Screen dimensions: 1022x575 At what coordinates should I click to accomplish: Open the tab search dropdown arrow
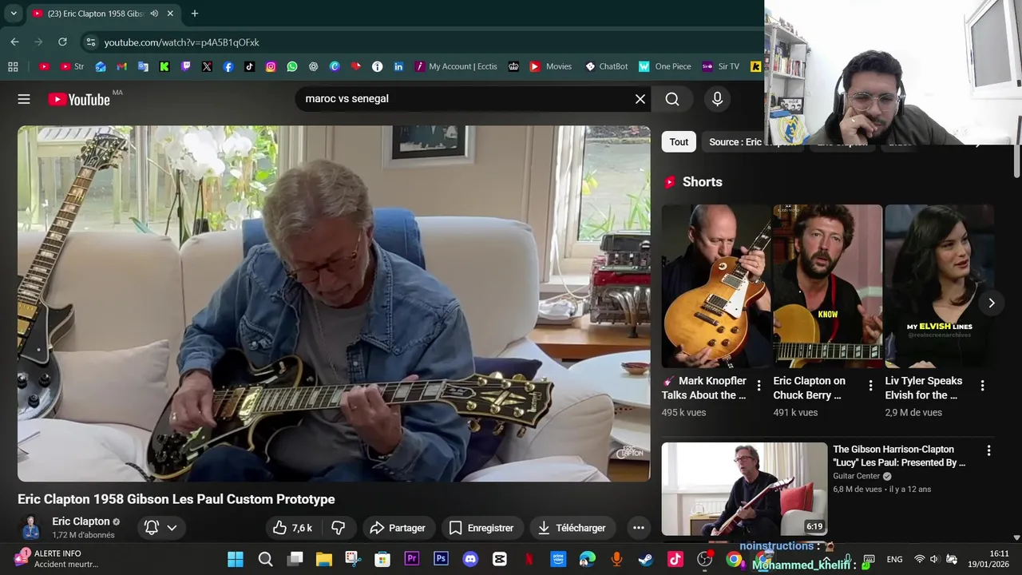[x=14, y=14]
